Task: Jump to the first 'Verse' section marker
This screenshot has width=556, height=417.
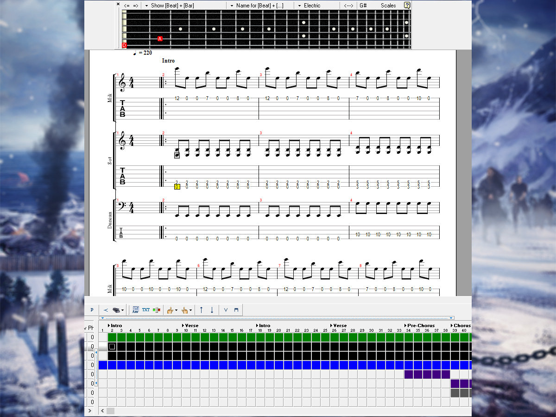Action: pyautogui.click(x=191, y=326)
